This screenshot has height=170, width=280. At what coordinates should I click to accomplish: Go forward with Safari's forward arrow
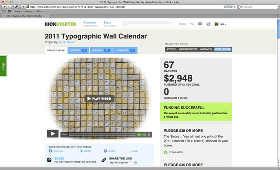(9, 7)
